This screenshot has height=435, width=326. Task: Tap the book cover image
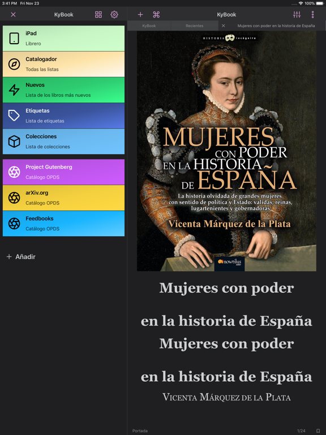click(226, 151)
